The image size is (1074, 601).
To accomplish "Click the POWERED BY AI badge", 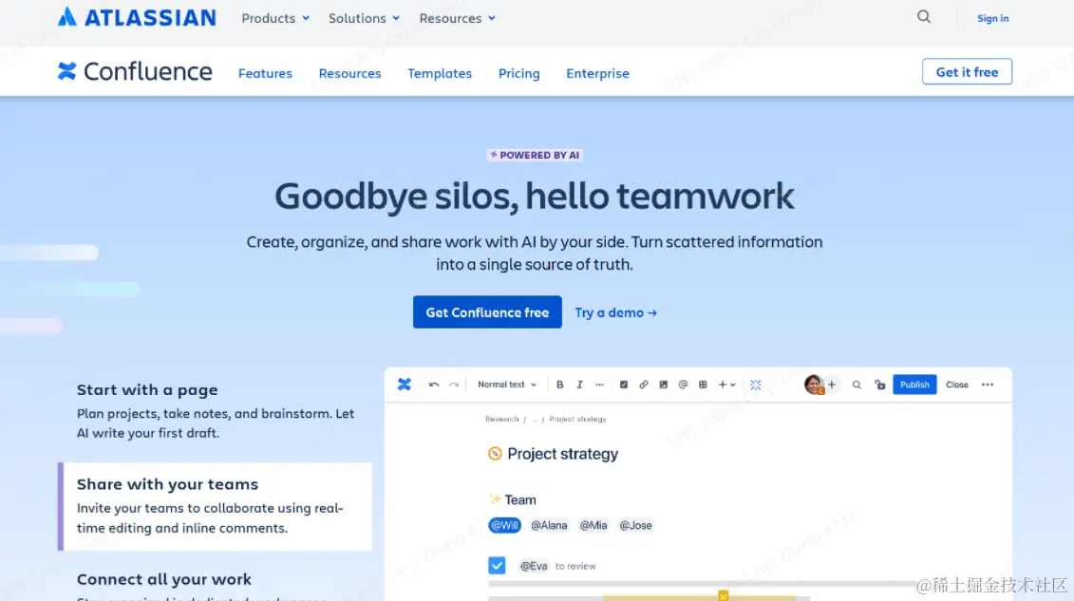I will point(535,156).
